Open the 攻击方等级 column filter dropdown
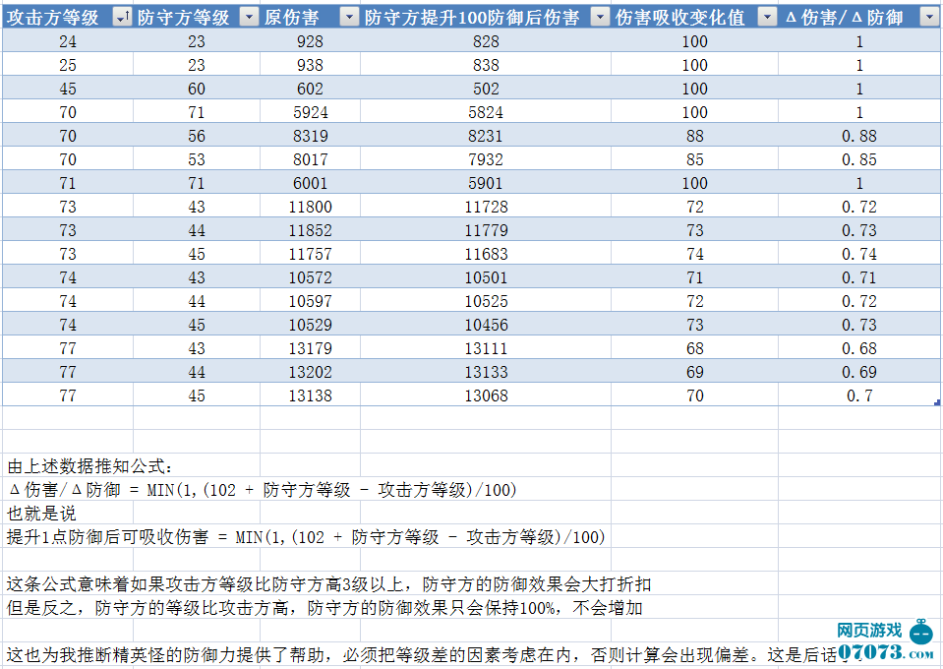This screenshot has height=669, width=943. [x=122, y=18]
